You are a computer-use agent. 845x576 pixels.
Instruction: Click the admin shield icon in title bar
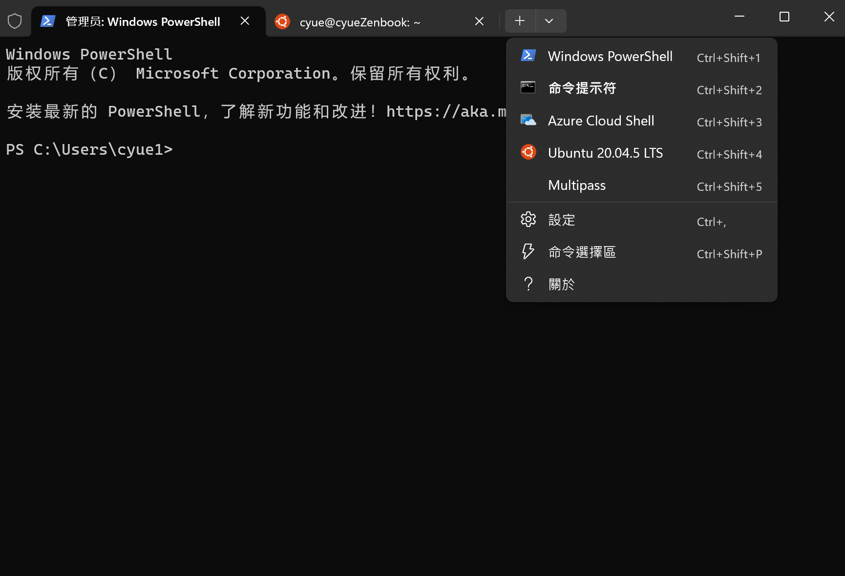coord(15,21)
